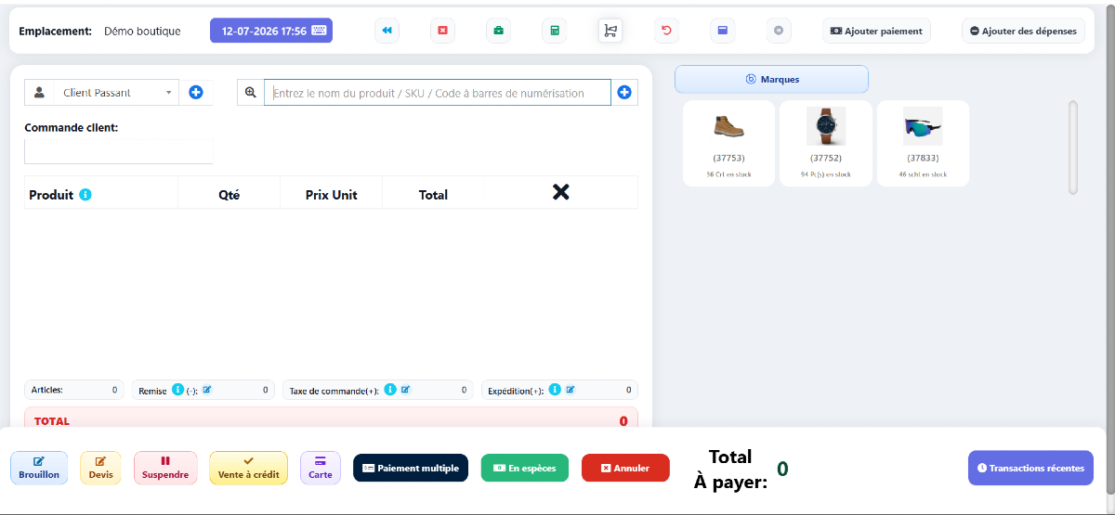
Task: Open register details briefcase icon
Action: pyautogui.click(x=498, y=31)
